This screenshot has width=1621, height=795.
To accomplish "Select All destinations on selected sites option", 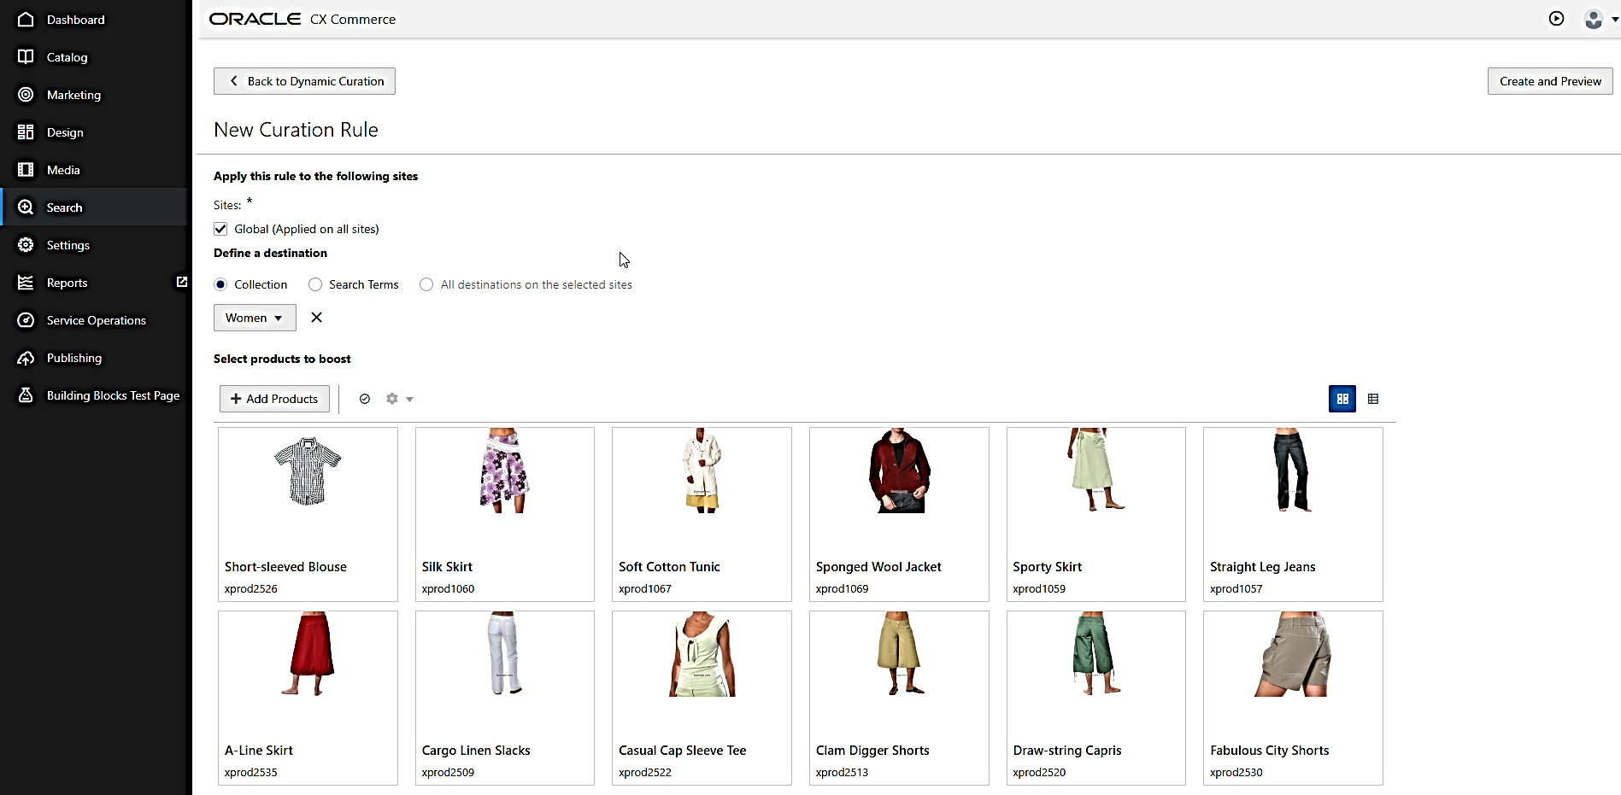I will pyautogui.click(x=426, y=284).
